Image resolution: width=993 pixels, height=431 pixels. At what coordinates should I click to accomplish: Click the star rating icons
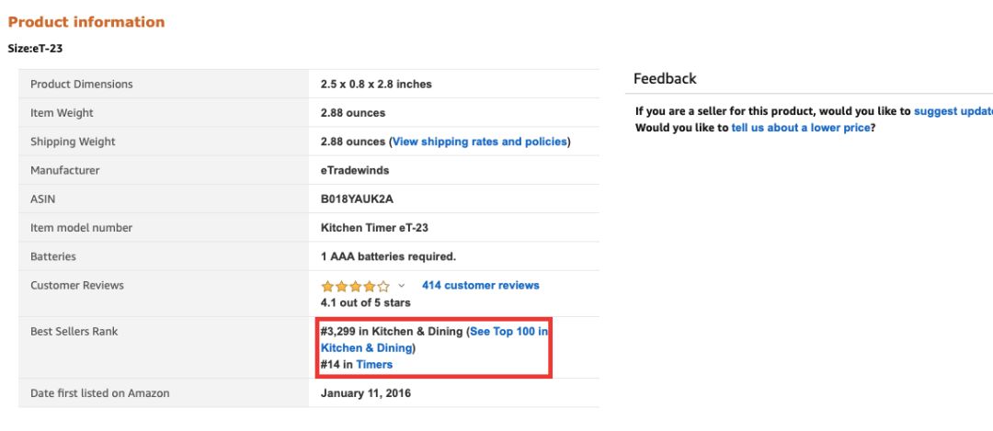(355, 286)
